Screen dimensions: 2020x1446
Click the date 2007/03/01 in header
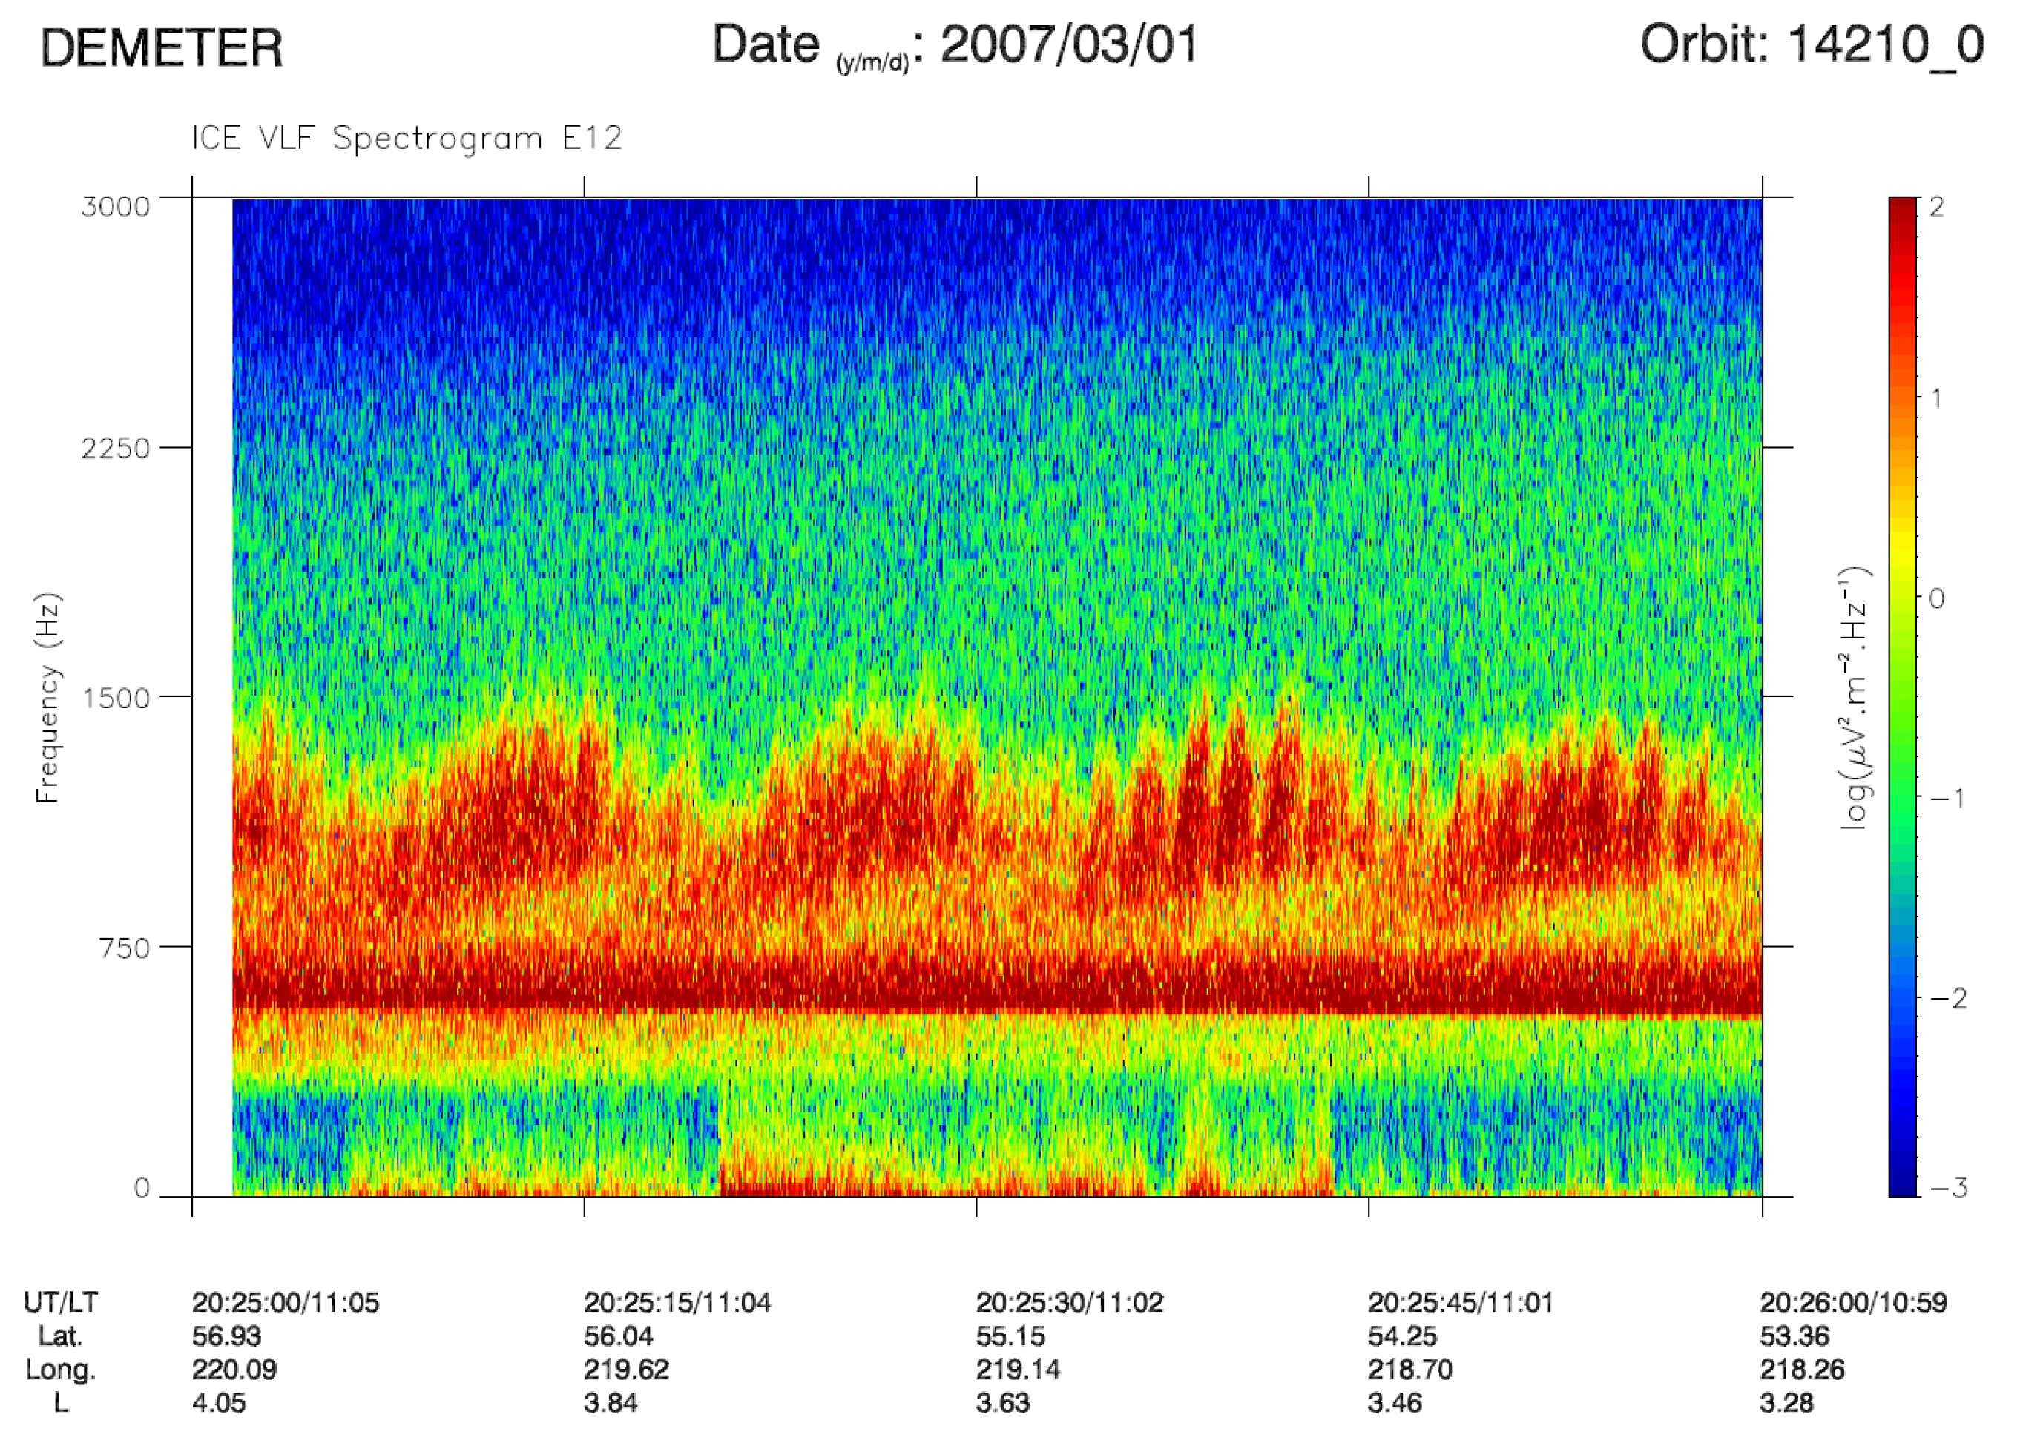point(1069,44)
